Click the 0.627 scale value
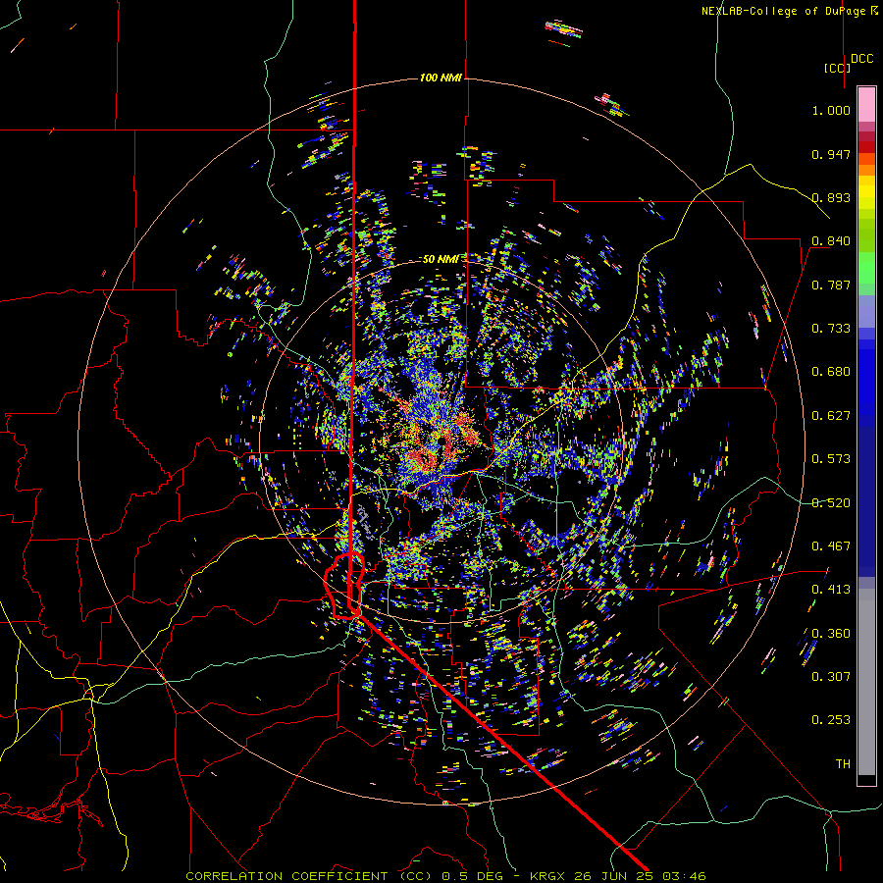The height and width of the screenshot is (883, 883). (x=831, y=416)
